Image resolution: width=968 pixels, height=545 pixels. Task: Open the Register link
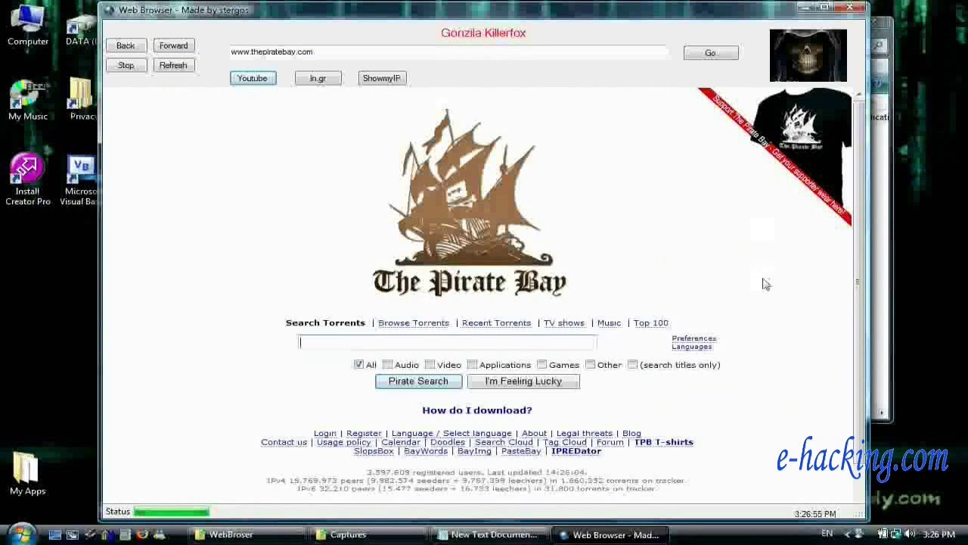(364, 434)
